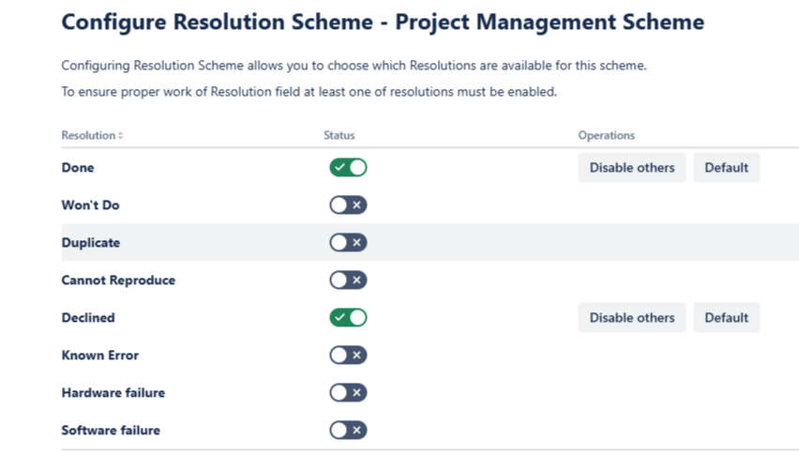Switch on Hardware failure resolution
This screenshot has width=799, height=455.
click(x=348, y=393)
